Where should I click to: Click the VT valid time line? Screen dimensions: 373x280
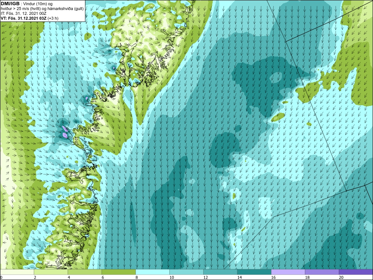(29, 18)
